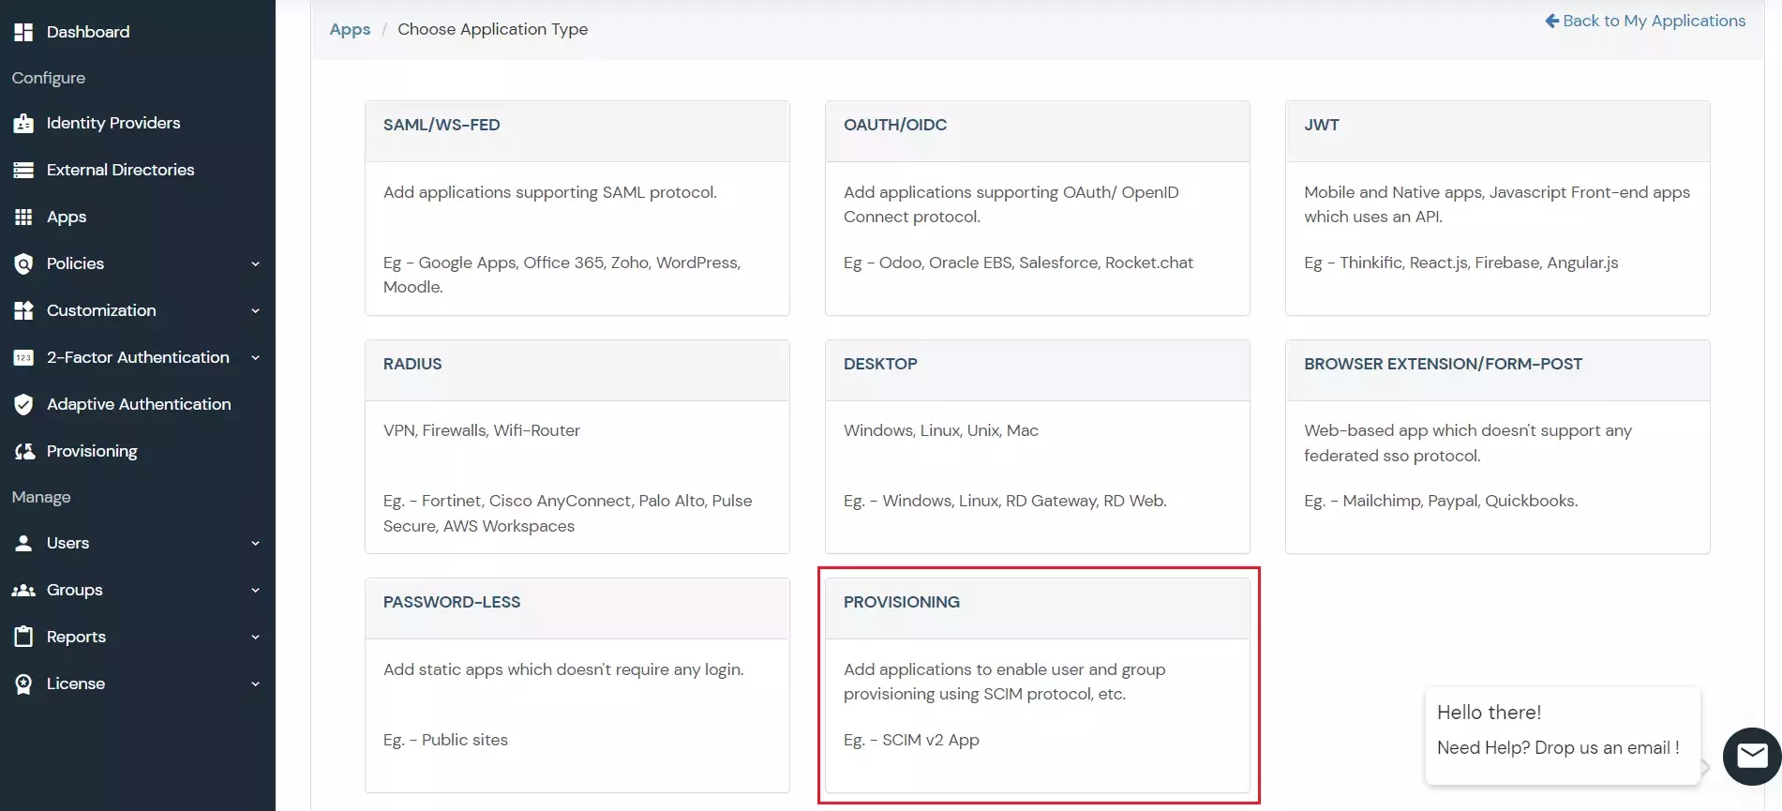Click 'Eg – SCIM v2 App' text
This screenshot has width=1782, height=811.
[x=911, y=740]
